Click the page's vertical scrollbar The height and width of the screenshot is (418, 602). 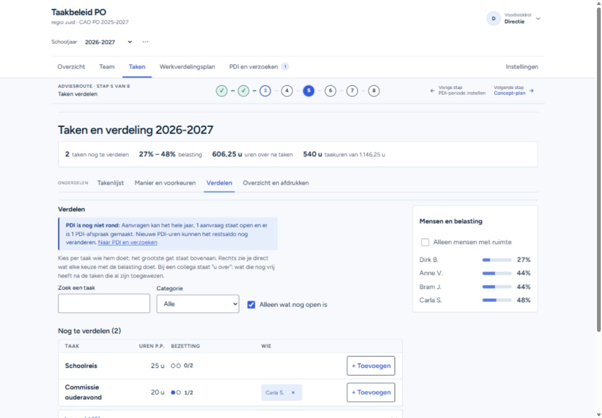(599, 169)
